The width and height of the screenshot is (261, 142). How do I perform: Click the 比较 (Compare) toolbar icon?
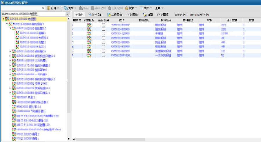tap(126, 8)
